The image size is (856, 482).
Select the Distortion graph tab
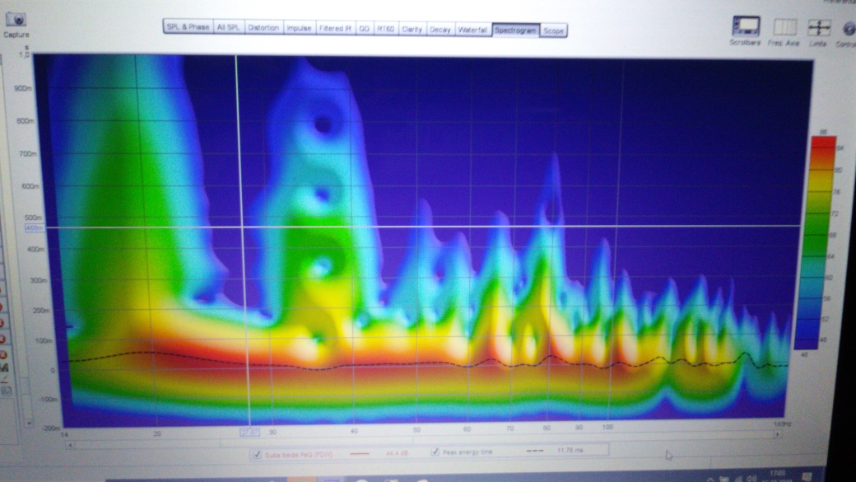coord(263,28)
